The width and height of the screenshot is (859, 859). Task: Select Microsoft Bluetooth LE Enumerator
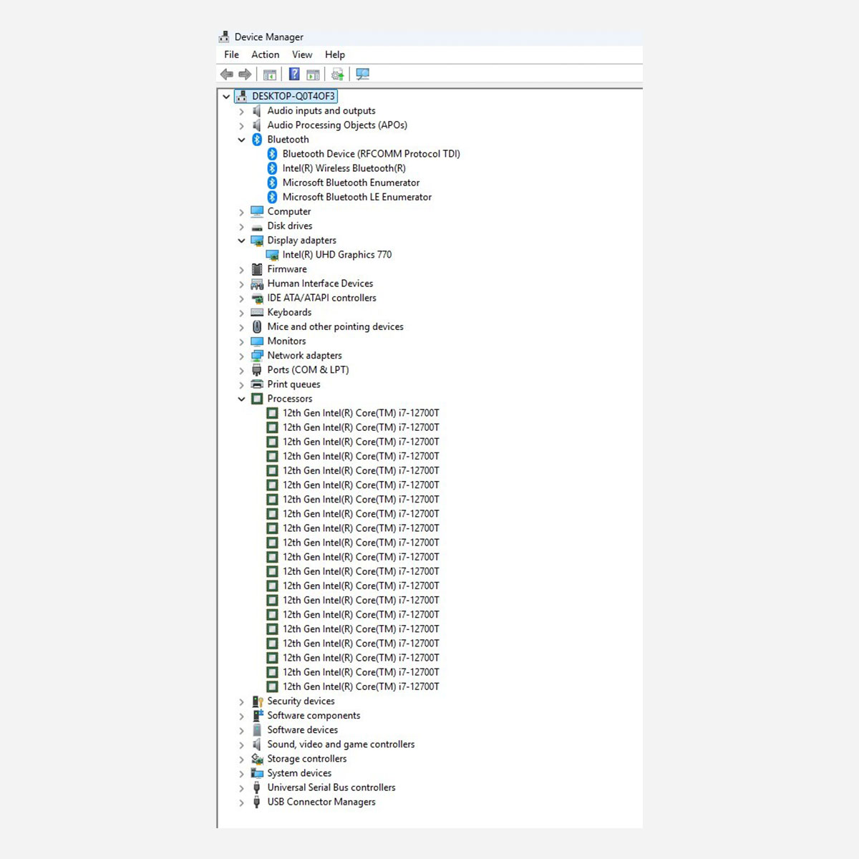356,197
